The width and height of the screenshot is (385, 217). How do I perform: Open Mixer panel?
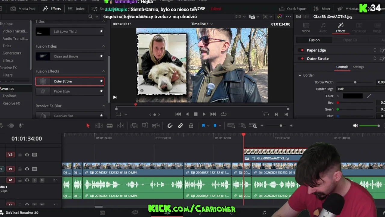322,9
